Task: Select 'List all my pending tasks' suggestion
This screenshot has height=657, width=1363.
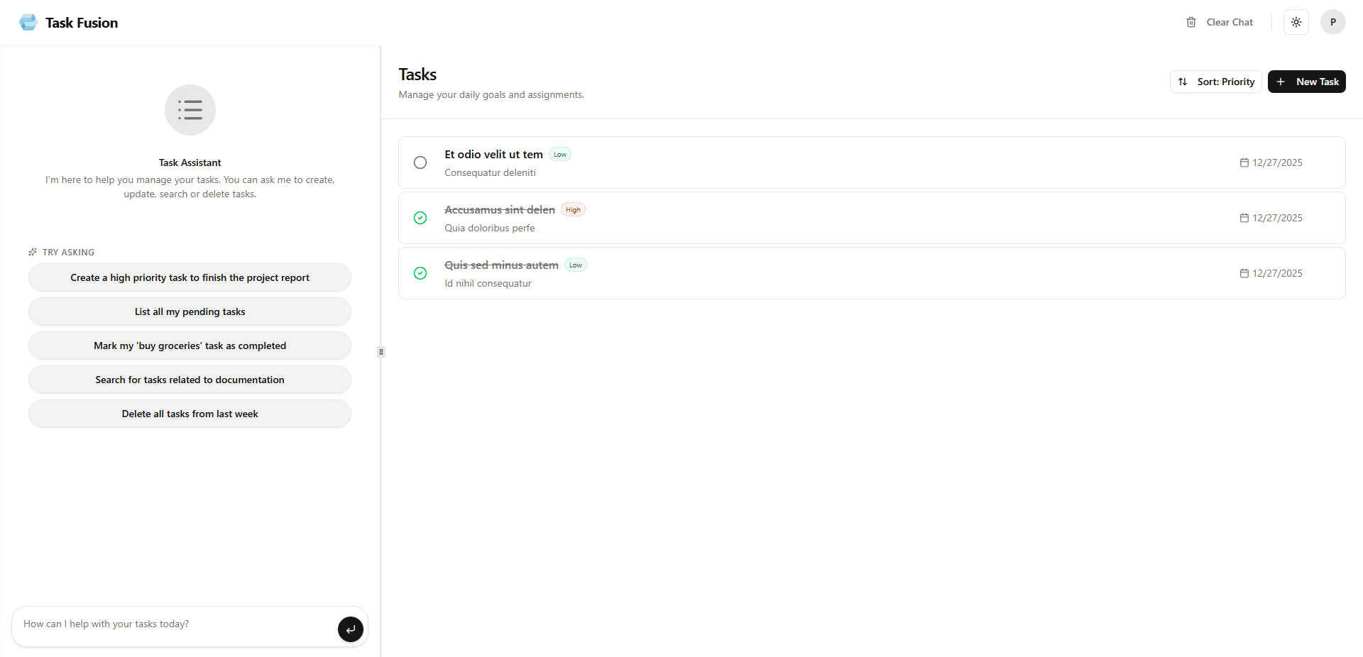Action: point(190,311)
